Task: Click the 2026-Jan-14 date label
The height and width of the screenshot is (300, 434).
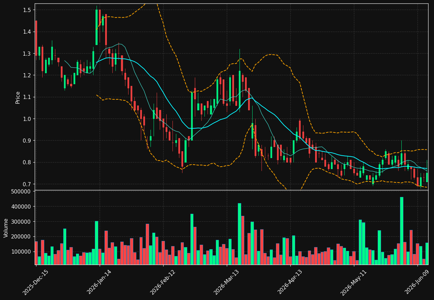Action: [99, 282]
